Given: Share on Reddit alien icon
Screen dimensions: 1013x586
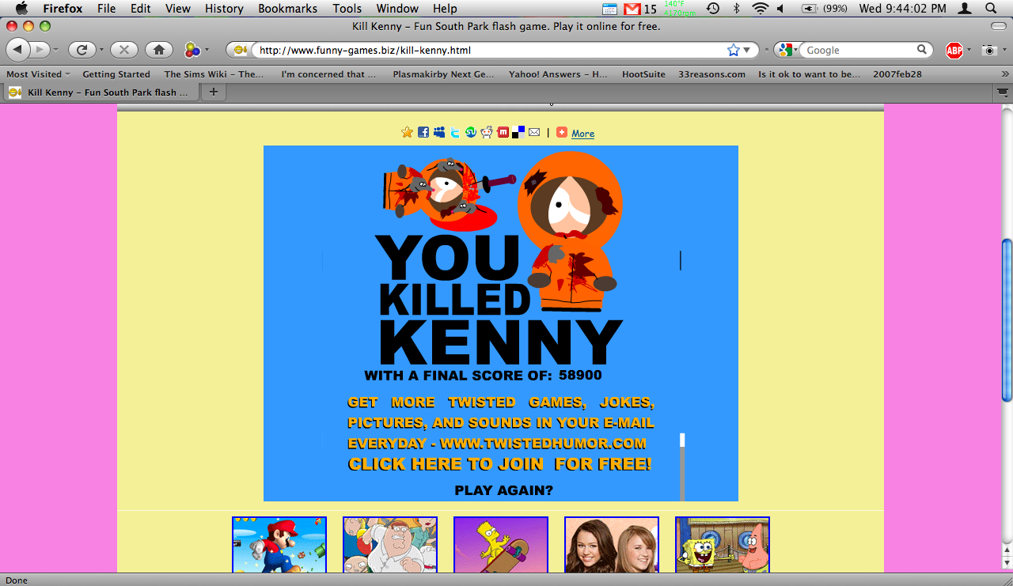Looking at the screenshot, I should 487,132.
